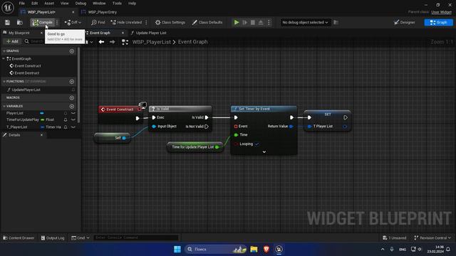
Task: Start Play in editor with green arrow
Action: coord(237,22)
